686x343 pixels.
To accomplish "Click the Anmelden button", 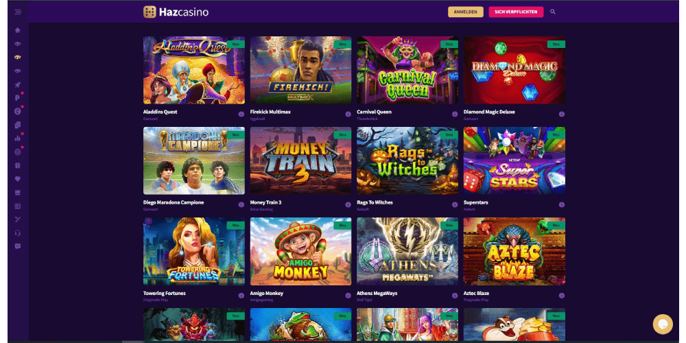I will click(466, 12).
